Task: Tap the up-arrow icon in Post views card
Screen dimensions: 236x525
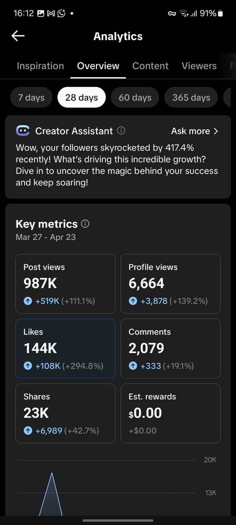Action: coord(28,301)
